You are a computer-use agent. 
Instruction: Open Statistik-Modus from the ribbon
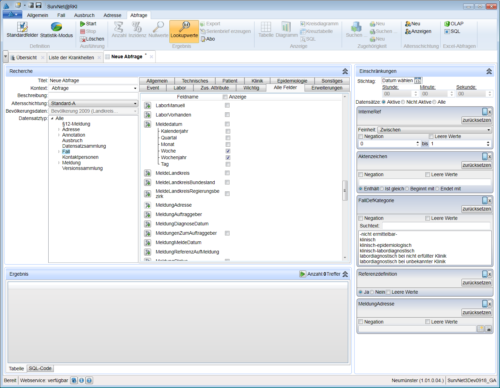click(x=56, y=27)
